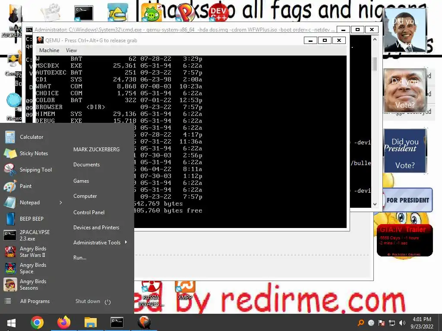Image resolution: width=442 pixels, height=331 pixels.
Task: Switch to Command Prompt taskbar button
Action: pos(117,322)
